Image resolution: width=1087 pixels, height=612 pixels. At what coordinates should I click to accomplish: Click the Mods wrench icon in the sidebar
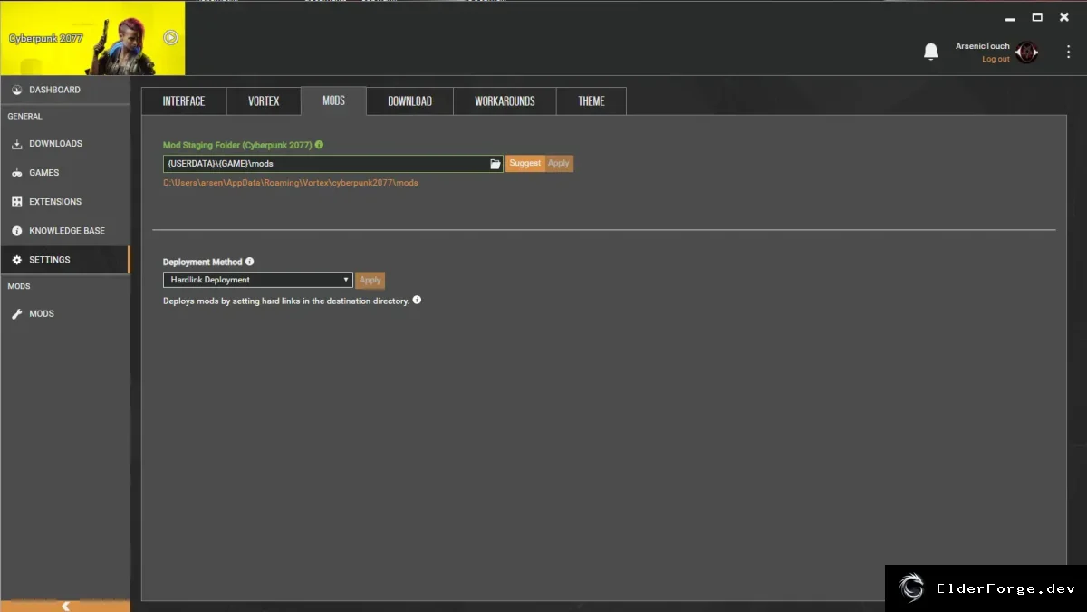pyautogui.click(x=17, y=314)
